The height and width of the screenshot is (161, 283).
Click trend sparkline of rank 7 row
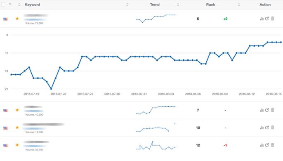tap(156, 110)
